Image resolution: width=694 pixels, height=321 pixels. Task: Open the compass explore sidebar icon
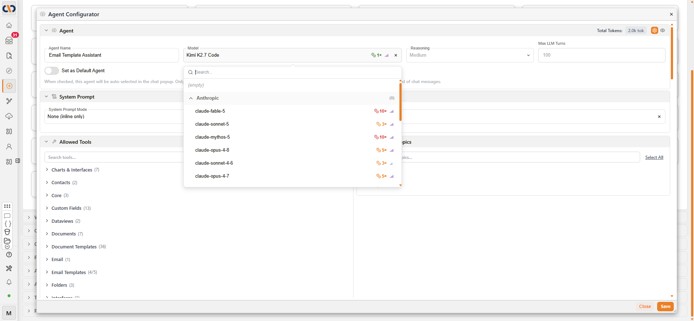coord(9,71)
